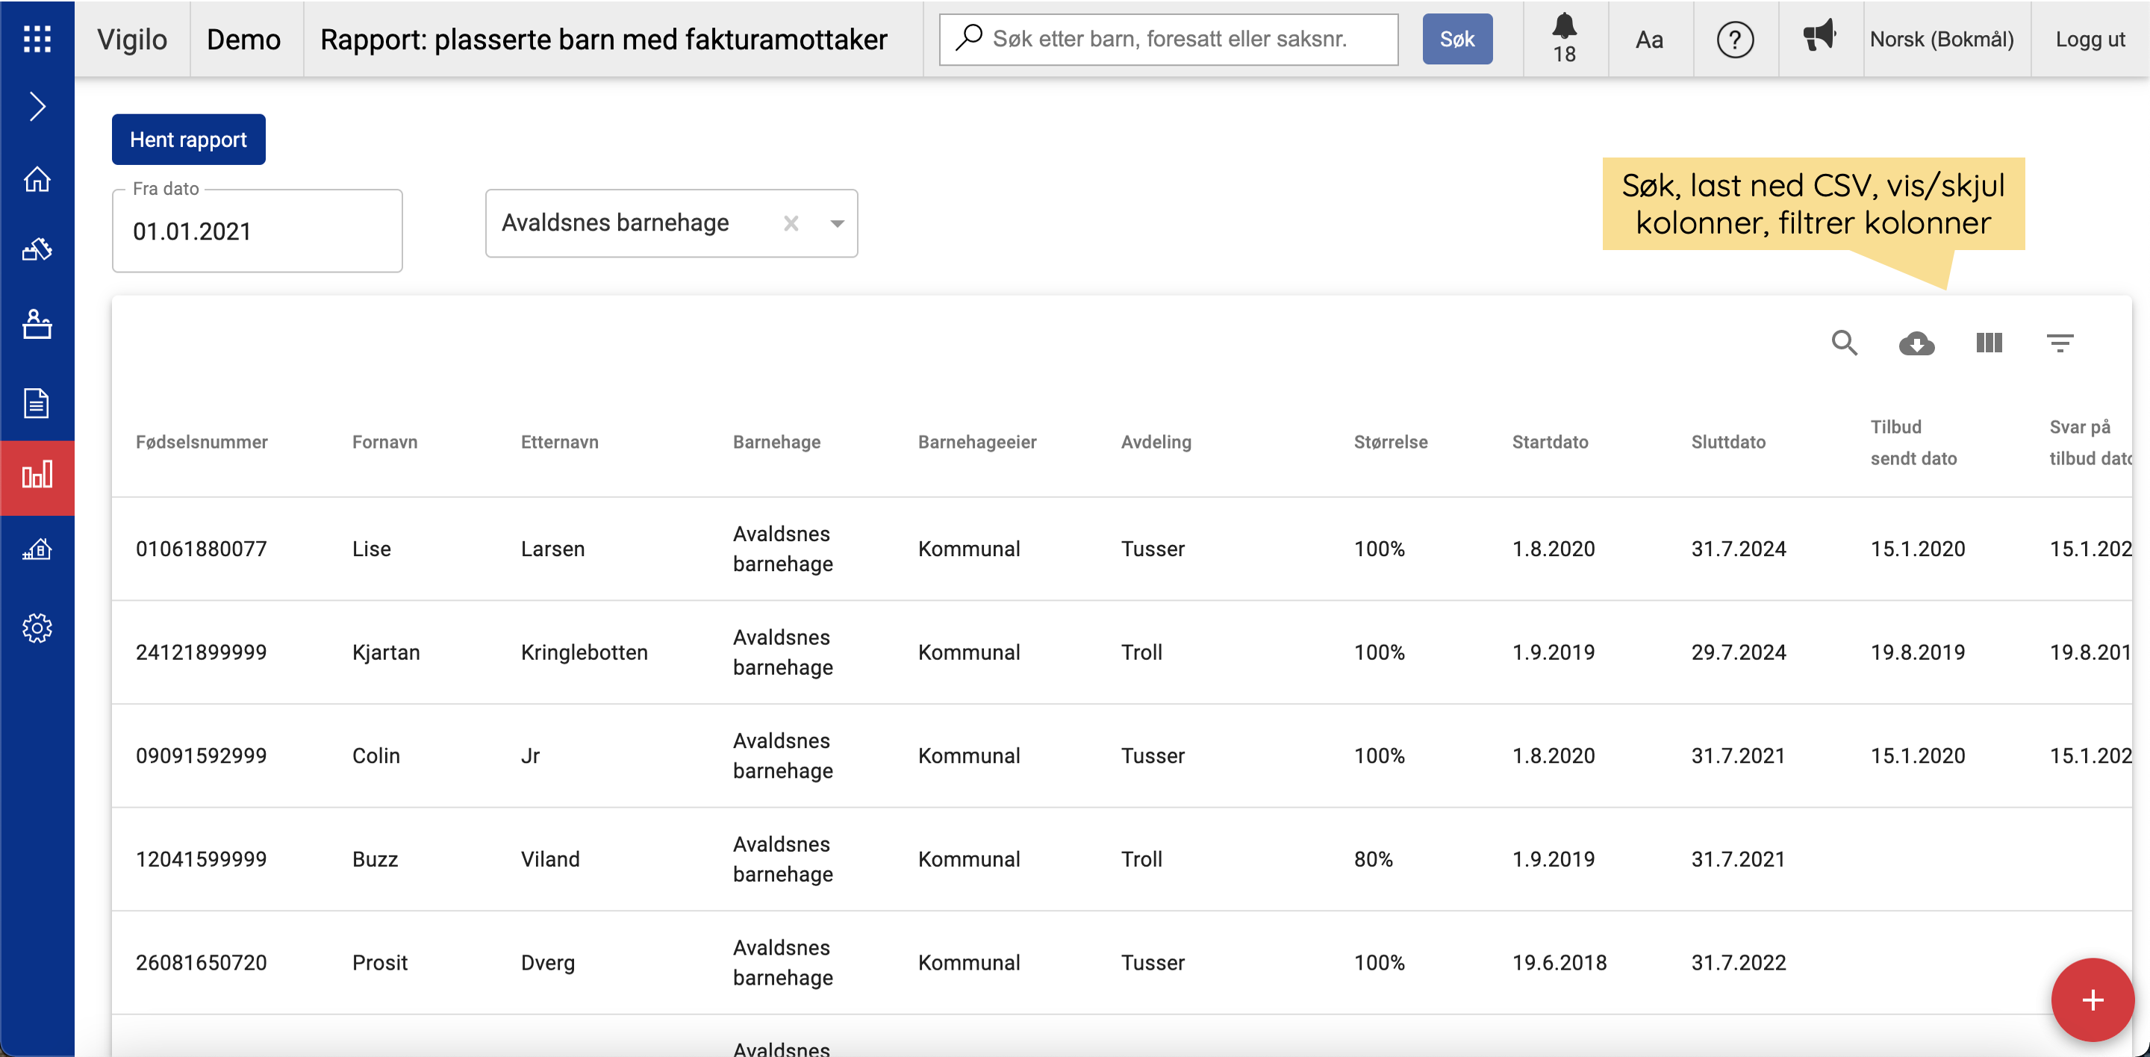
Task: Sort by Fornavn column header
Action: [x=384, y=442]
